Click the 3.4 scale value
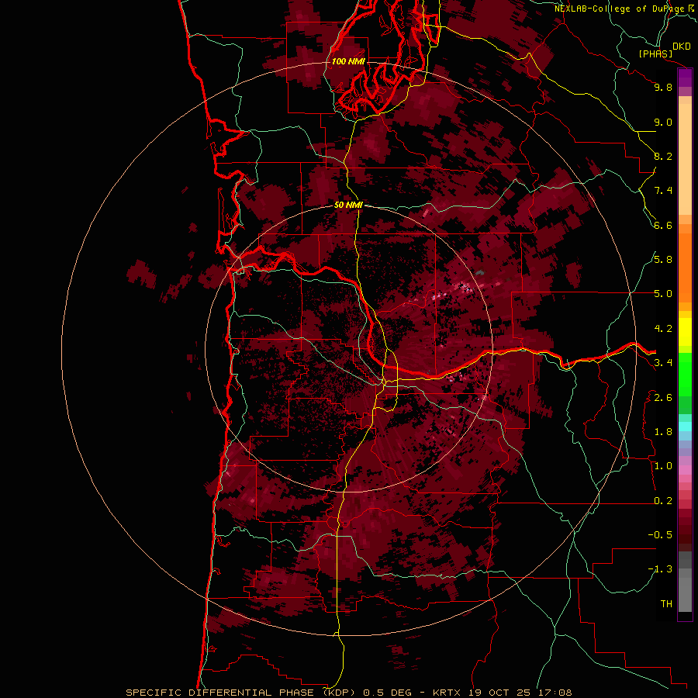 point(663,363)
